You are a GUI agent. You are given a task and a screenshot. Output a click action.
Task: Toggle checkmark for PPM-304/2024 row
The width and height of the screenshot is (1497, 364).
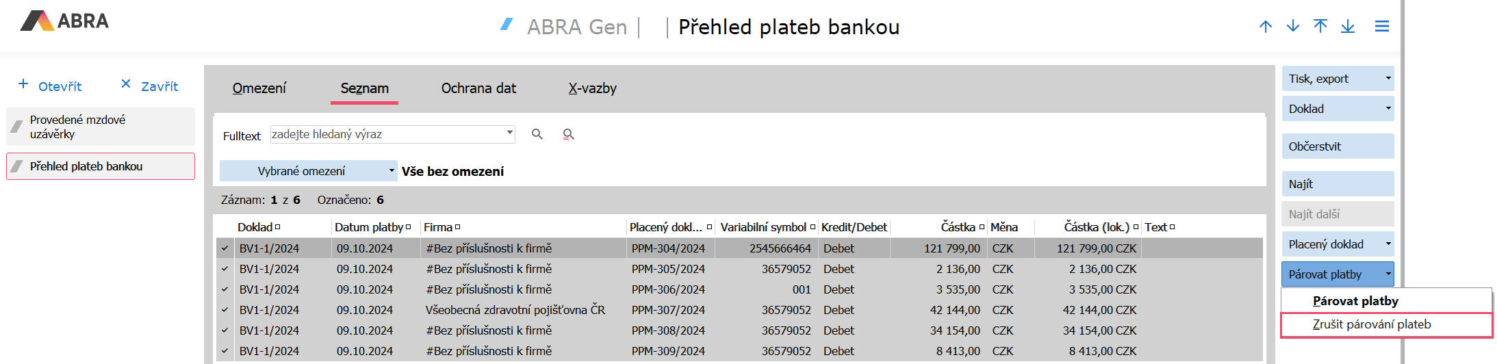point(225,248)
